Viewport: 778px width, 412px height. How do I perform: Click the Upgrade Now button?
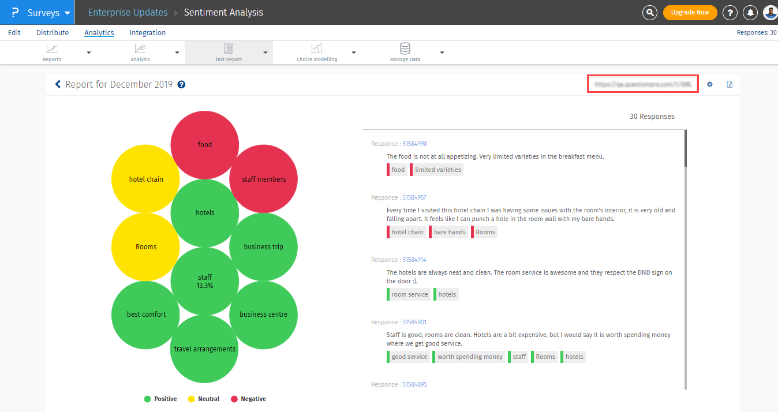point(690,12)
